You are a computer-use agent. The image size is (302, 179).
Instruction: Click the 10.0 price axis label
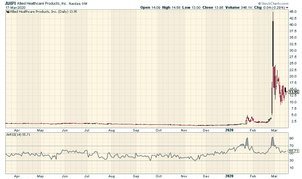point(293,102)
